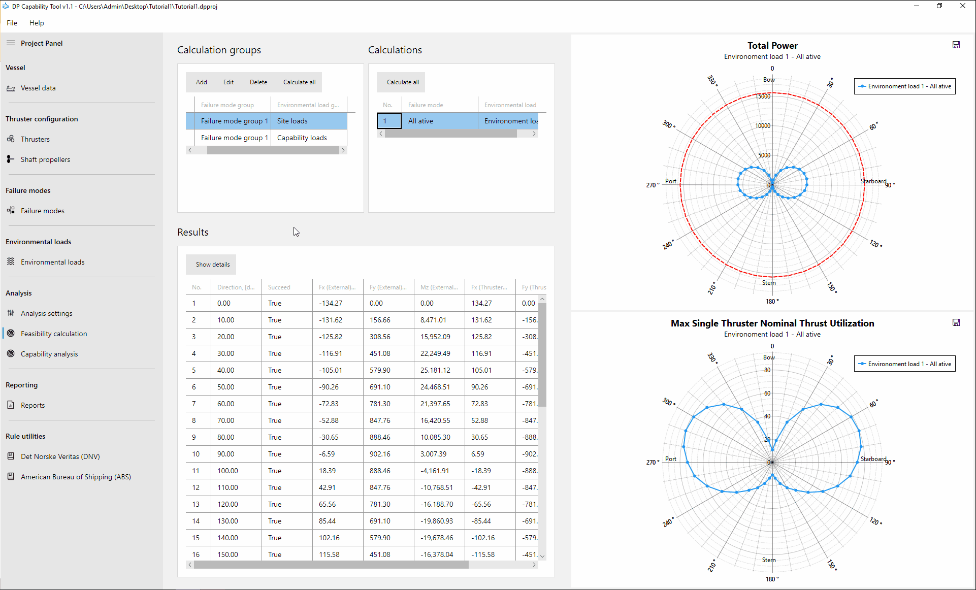Open Reports section
This screenshot has width=976, height=590.
tap(32, 405)
